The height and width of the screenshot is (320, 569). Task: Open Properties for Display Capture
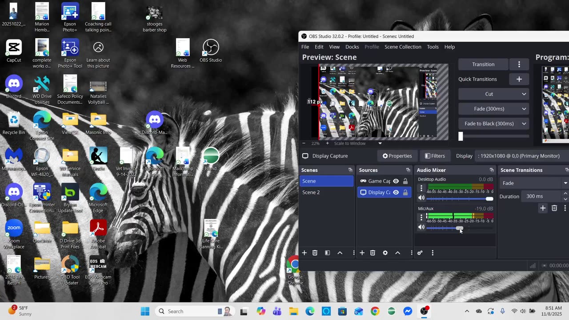397,156
